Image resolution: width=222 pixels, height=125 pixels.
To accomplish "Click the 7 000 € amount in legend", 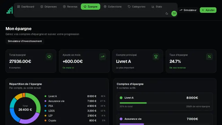I will coord(92,101).
